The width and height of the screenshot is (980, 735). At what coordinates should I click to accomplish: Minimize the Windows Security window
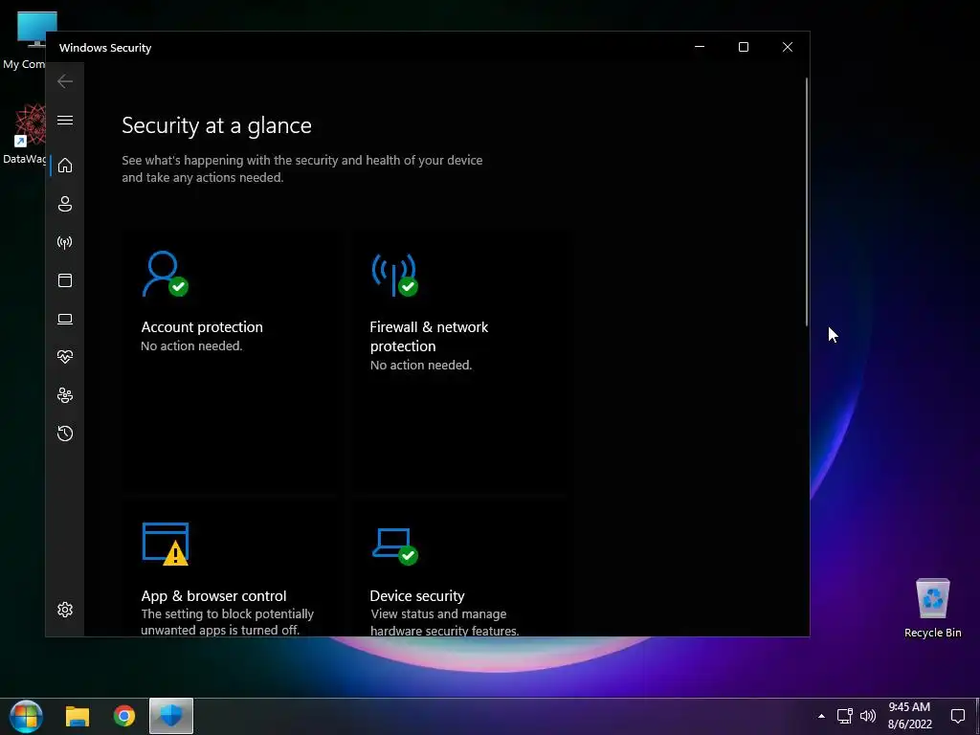[x=700, y=47]
